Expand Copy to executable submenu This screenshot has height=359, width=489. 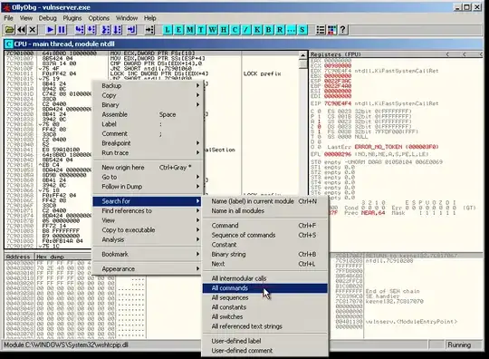pyautogui.click(x=149, y=230)
